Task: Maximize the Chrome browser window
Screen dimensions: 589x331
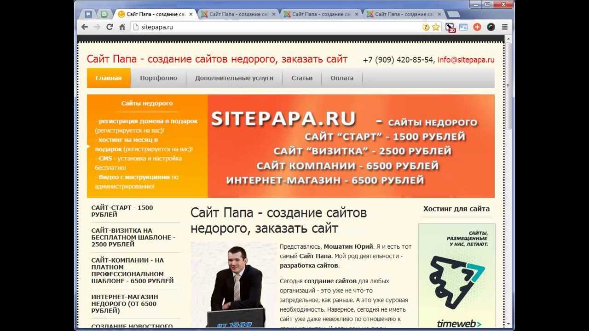Action: tap(487, 4)
